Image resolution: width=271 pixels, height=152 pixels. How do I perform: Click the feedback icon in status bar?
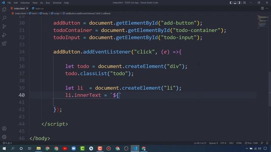tap(262, 143)
